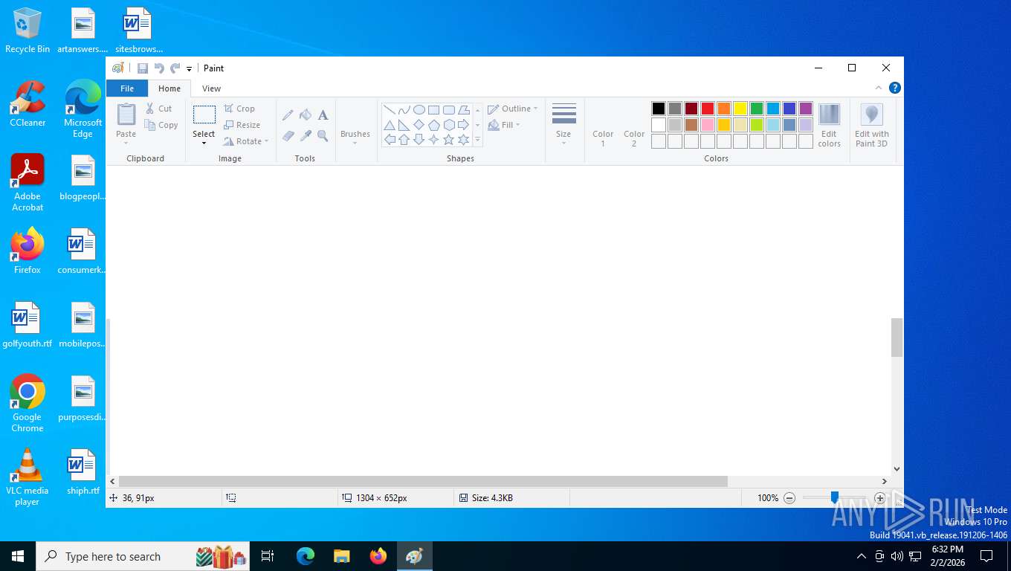Choose the Rectangle shape

pyautogui.click(x=433, y=110)
